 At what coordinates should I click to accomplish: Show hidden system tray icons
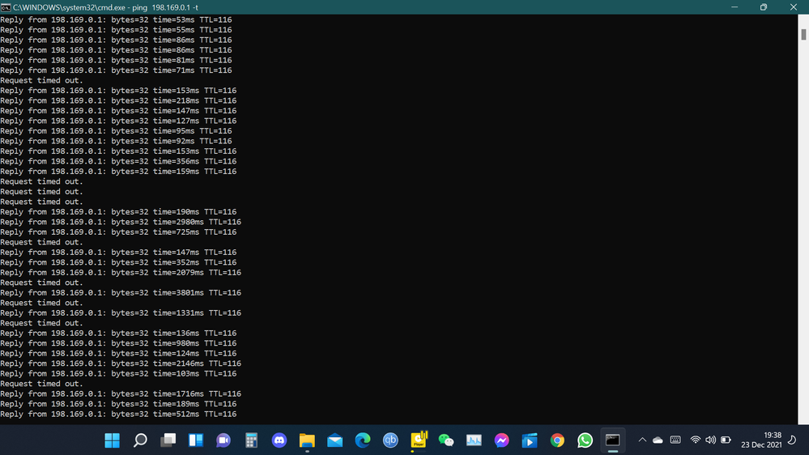(x=642, y=440)
